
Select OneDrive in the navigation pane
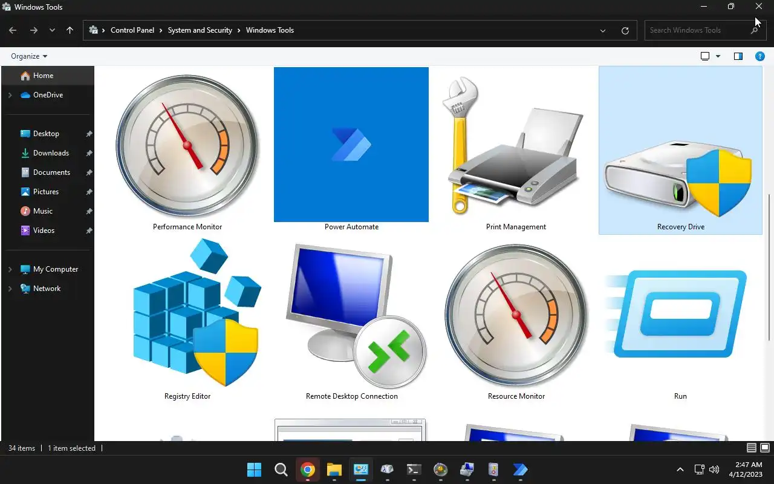[48, 95]
